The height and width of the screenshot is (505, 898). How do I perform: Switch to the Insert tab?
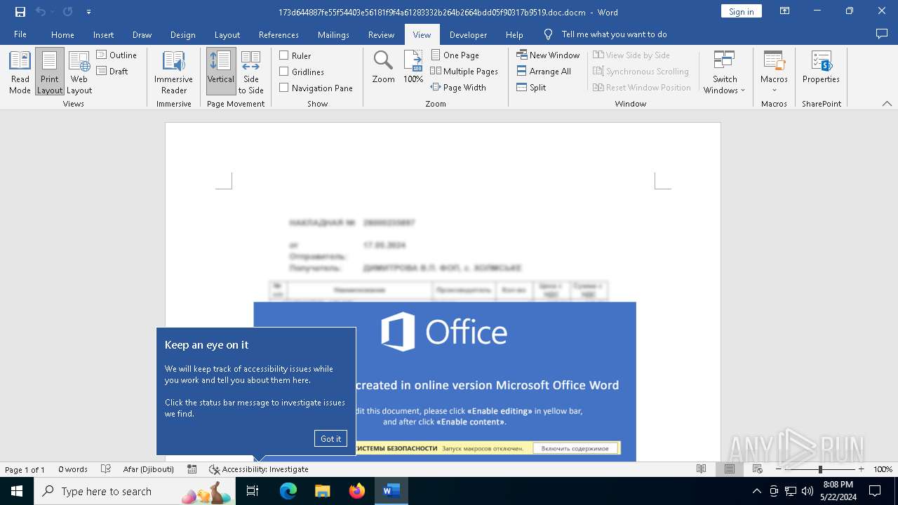(103, 34)
